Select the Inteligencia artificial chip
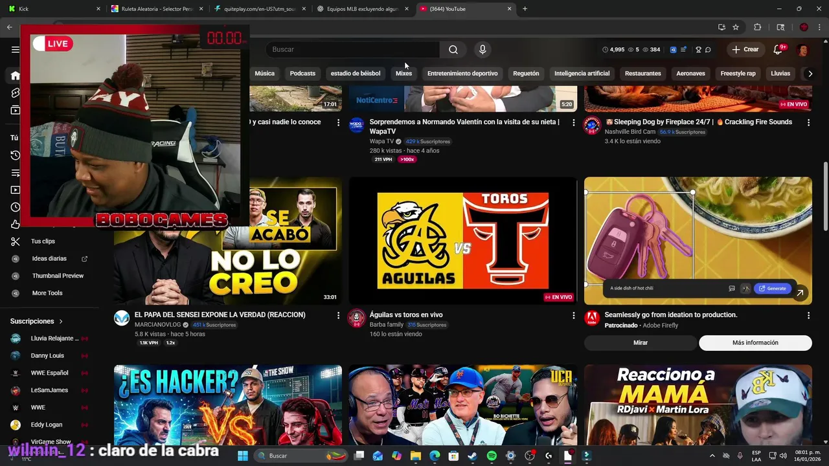This screenshot has width=829, height=466. [582, 74]
